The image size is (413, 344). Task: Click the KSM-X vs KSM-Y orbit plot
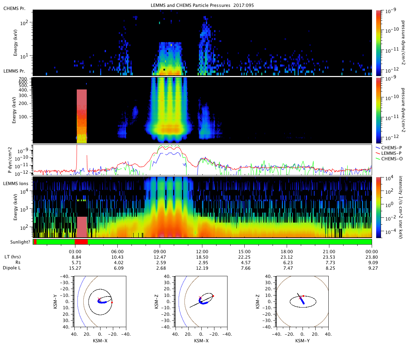[100, 302]
